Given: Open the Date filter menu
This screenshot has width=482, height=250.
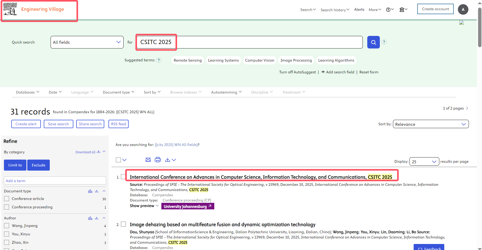Looking at the screenshot, I should (x=55, y=92).
